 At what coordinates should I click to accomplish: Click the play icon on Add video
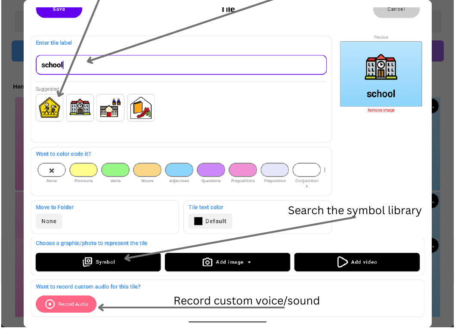[x=342, y=262]
